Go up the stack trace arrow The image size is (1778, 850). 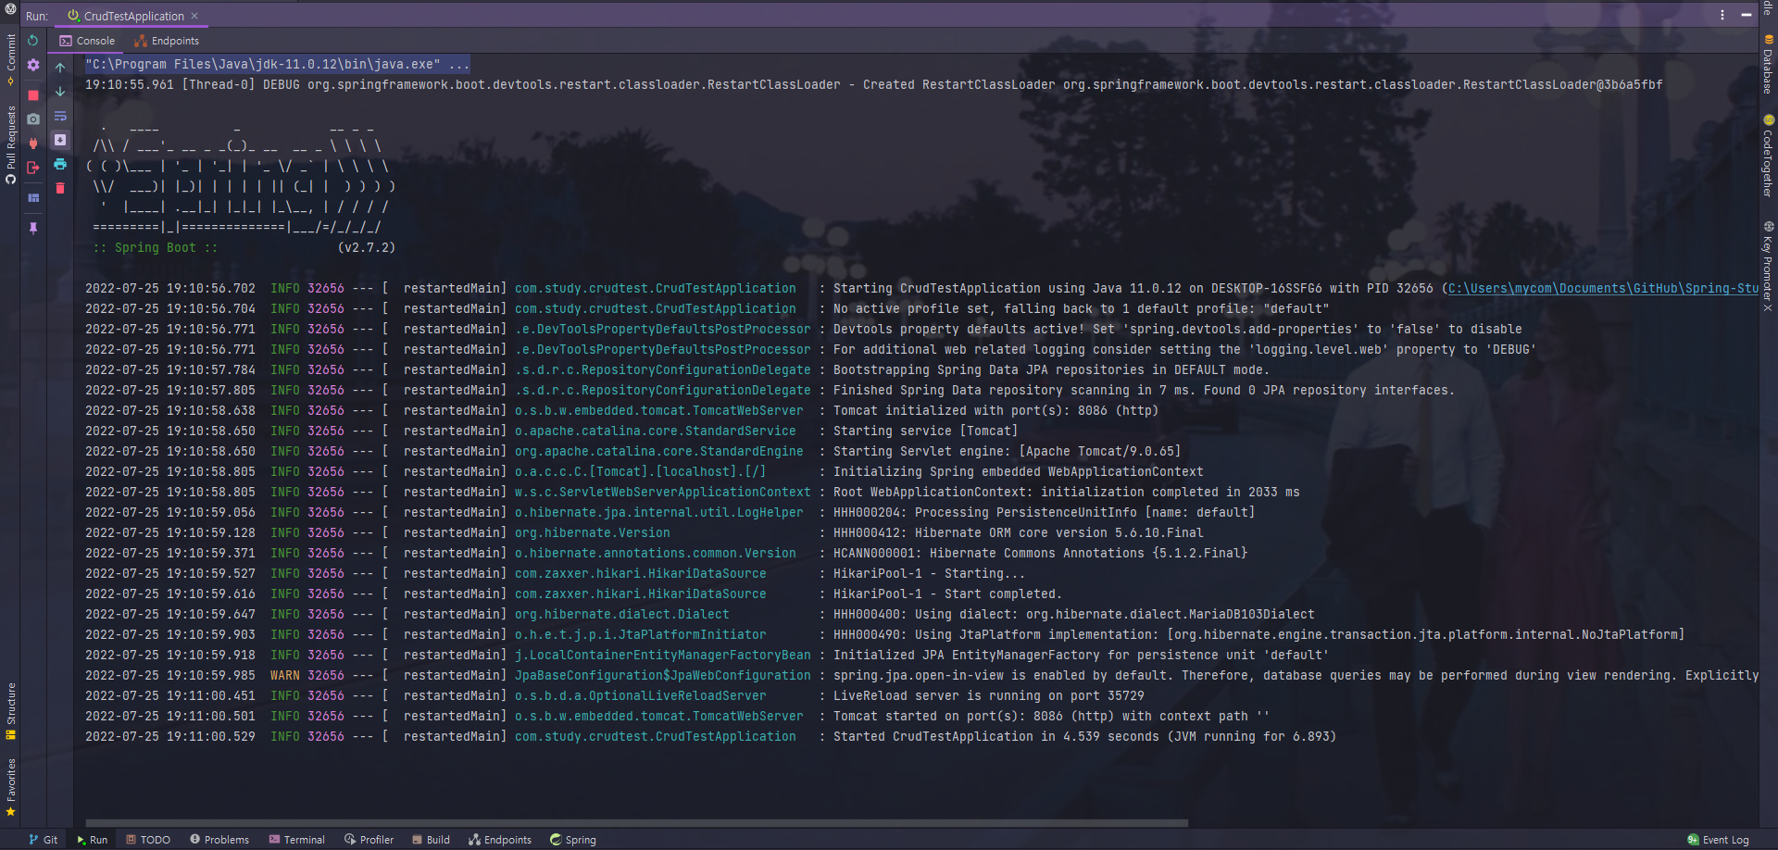pyautogui.click(x=60, y=68)
